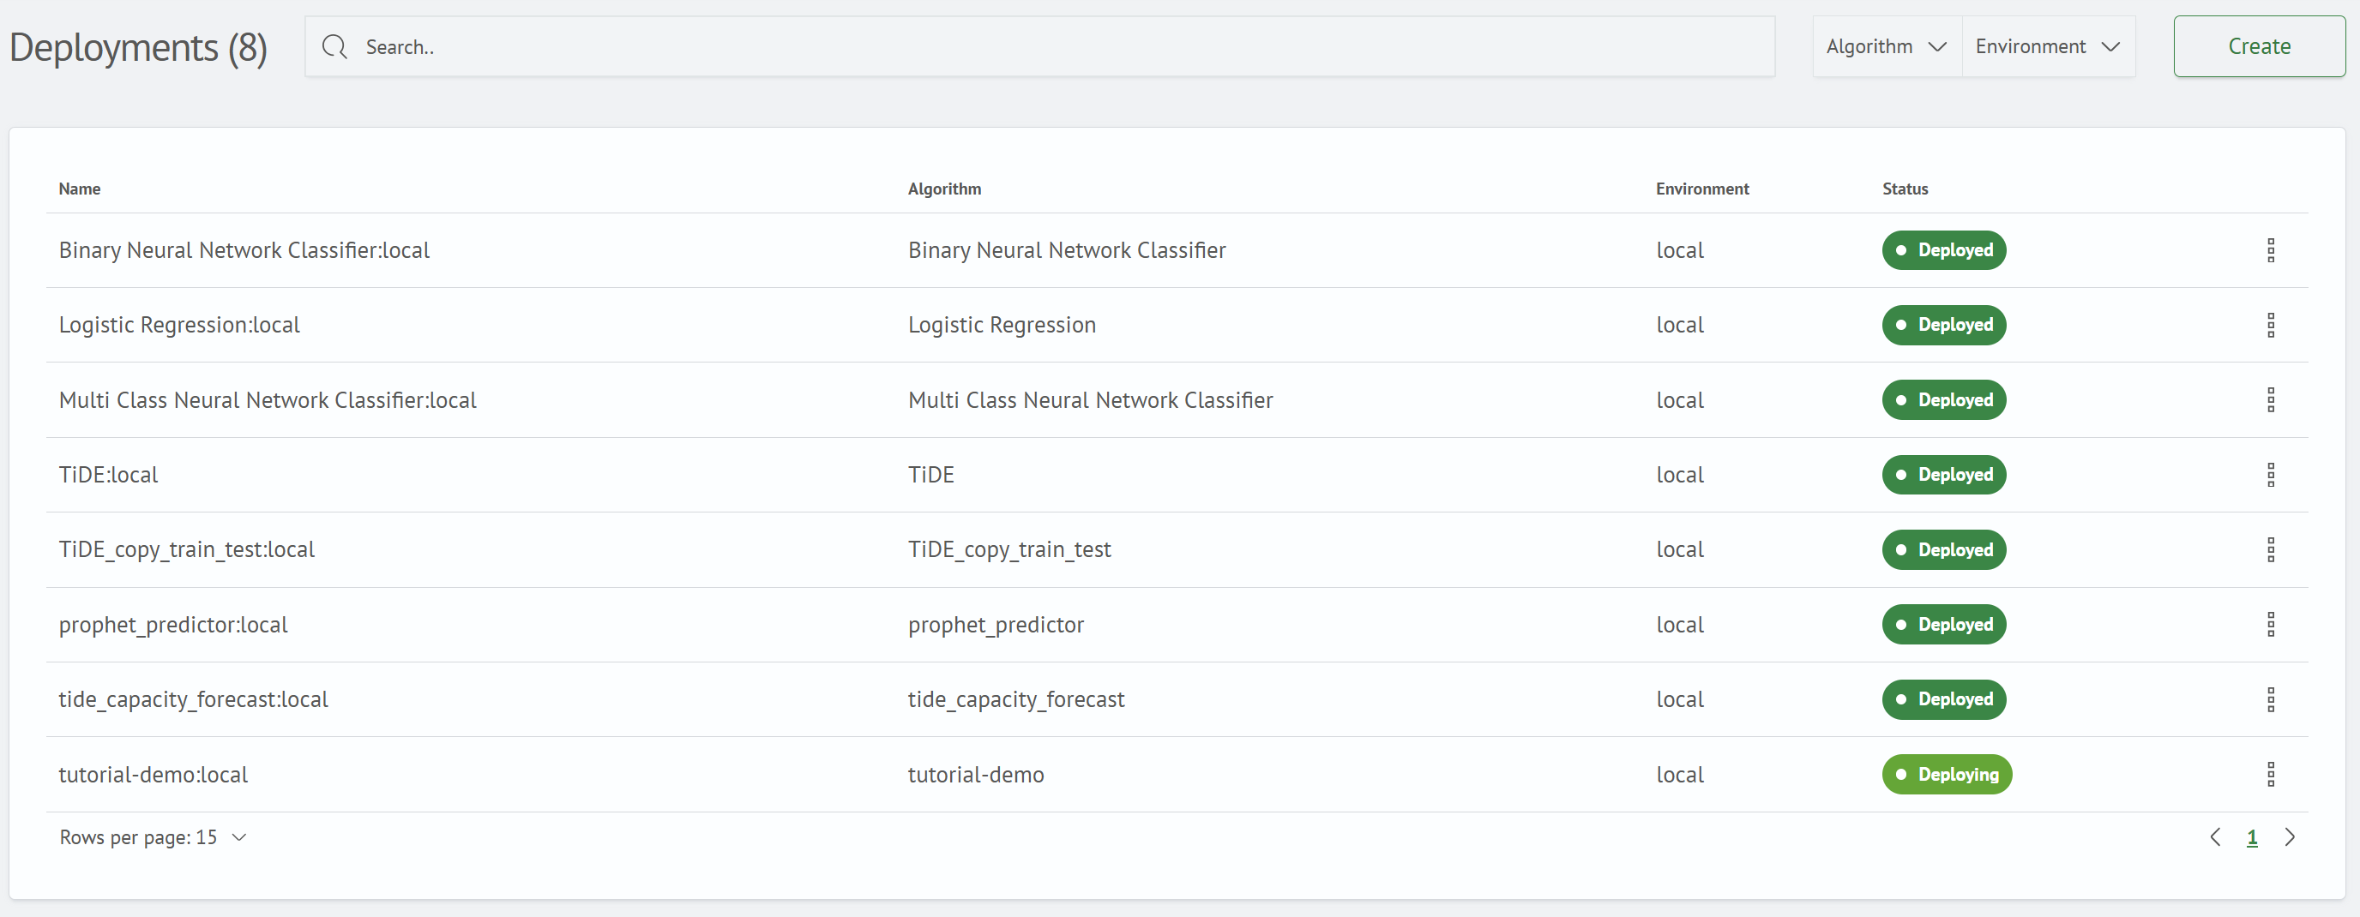Click the Name column header
Screen dimensions: 2360x917
(x=80, y=189)
